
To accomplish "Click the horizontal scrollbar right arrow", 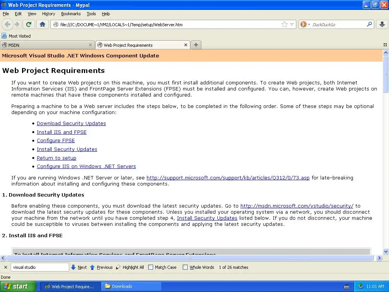I will (x=379, y=258).
